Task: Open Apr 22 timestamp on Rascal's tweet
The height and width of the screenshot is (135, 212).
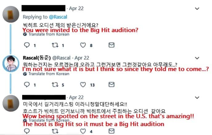Action: pos(82,58)
